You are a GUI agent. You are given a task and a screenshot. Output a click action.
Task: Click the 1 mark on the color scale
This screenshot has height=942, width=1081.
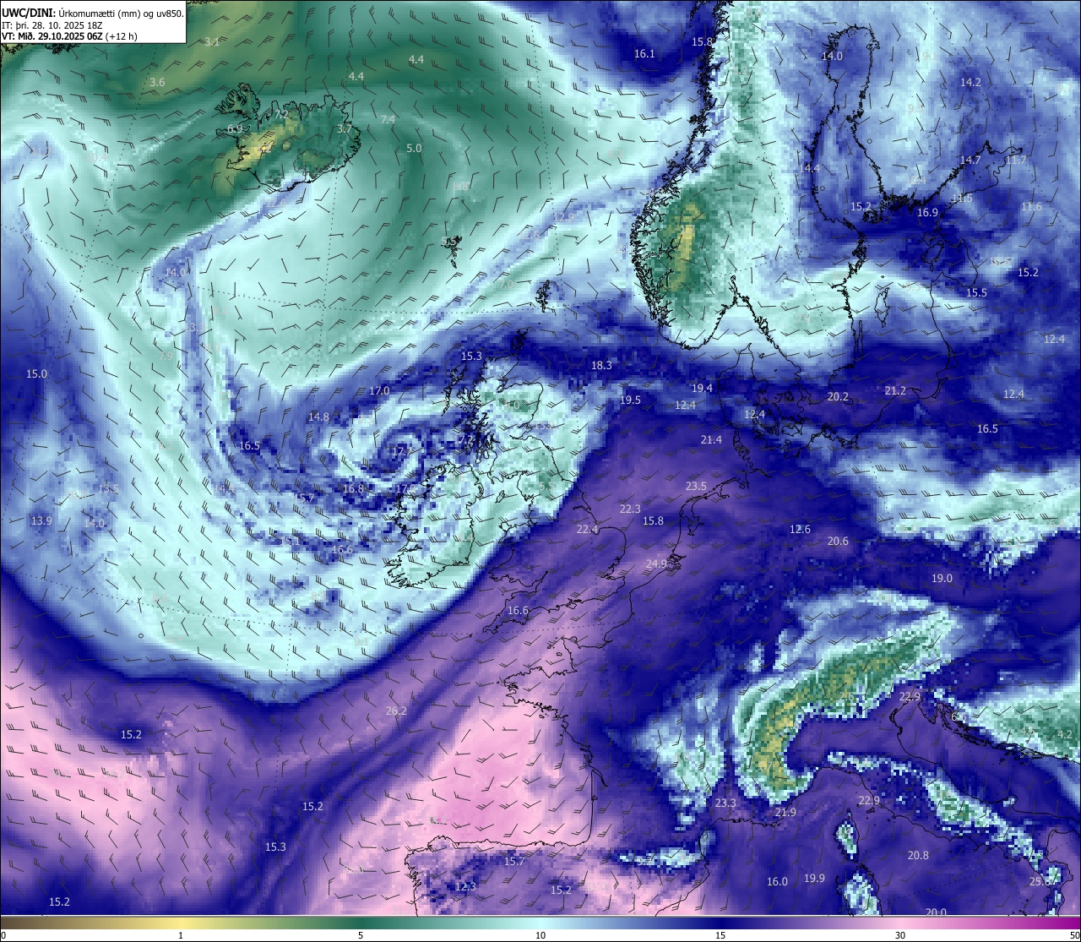181,935
